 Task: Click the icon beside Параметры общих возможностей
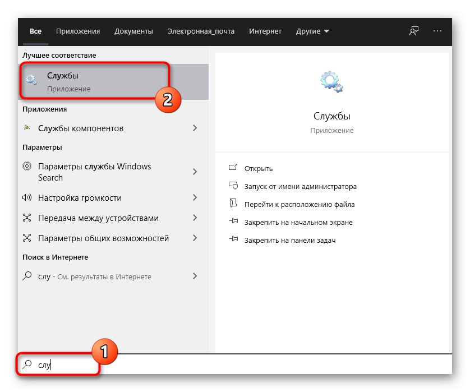click(27, 238)
